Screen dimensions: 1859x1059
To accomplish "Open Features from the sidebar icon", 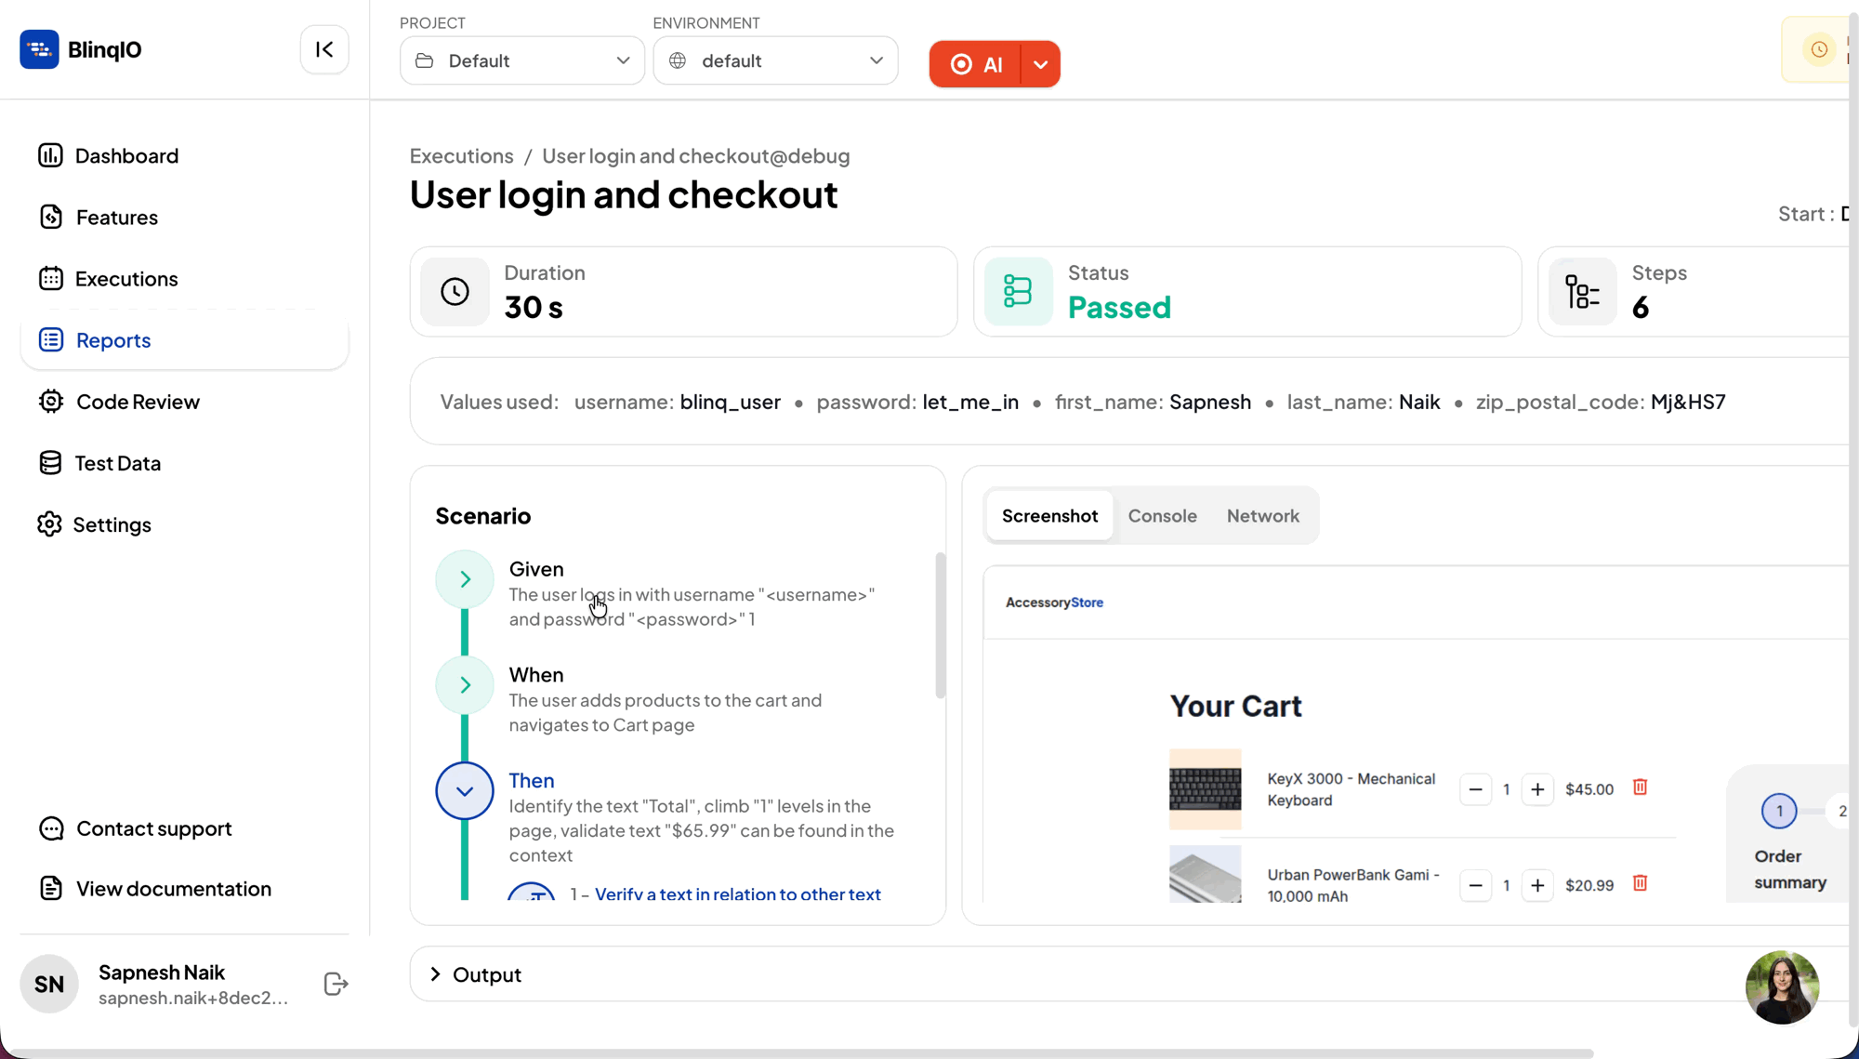I will pyautogui.click(x=51, y=217).
